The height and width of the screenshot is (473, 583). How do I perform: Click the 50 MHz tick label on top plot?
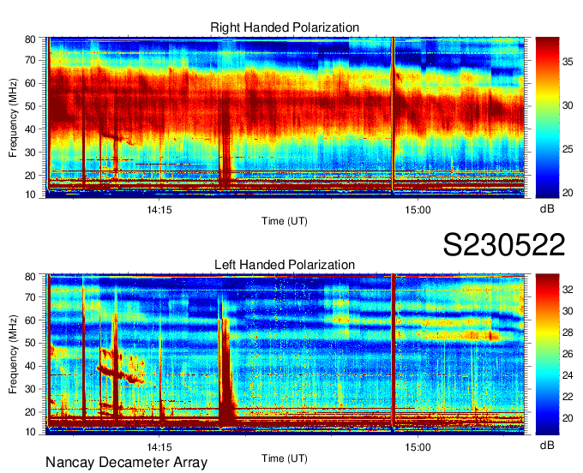pos(30,106)
